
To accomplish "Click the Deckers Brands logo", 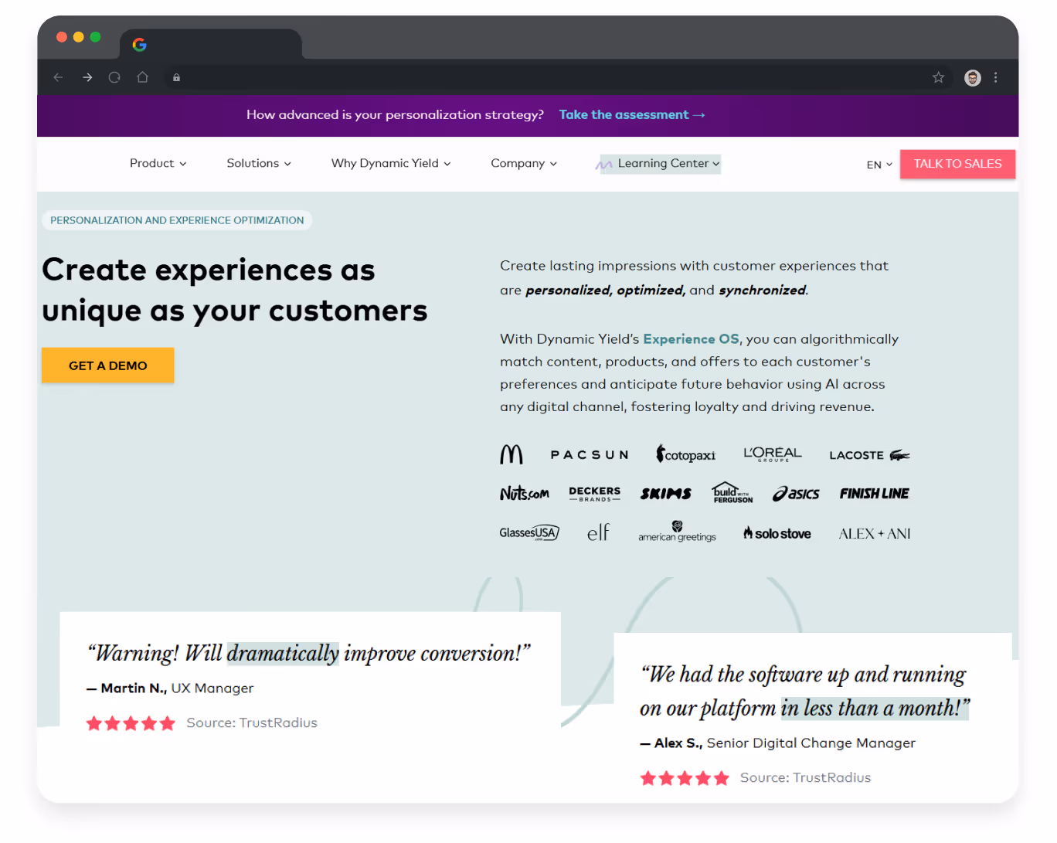I will (x=594, y=494).
